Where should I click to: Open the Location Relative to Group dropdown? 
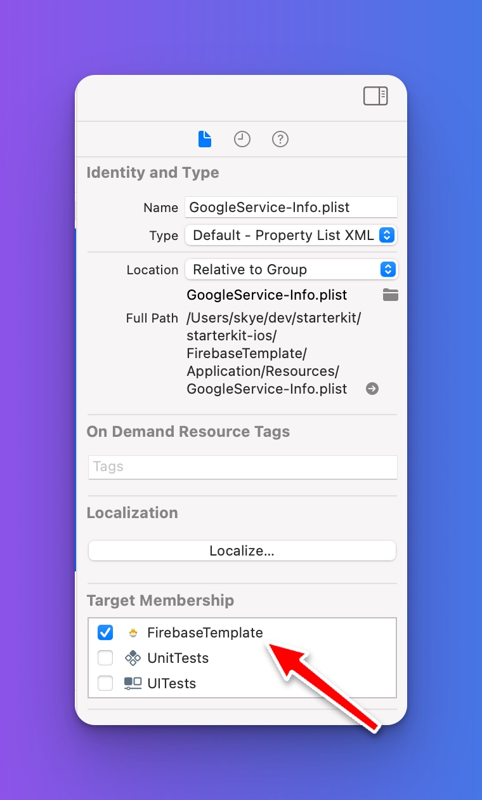pos(291,270)
